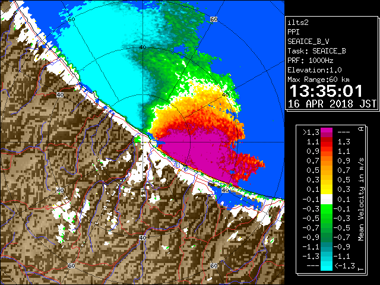The height and width of the screenshot is (285, 380).
Task: Click the 'T' letter at legend bottom
Action: 361,269
